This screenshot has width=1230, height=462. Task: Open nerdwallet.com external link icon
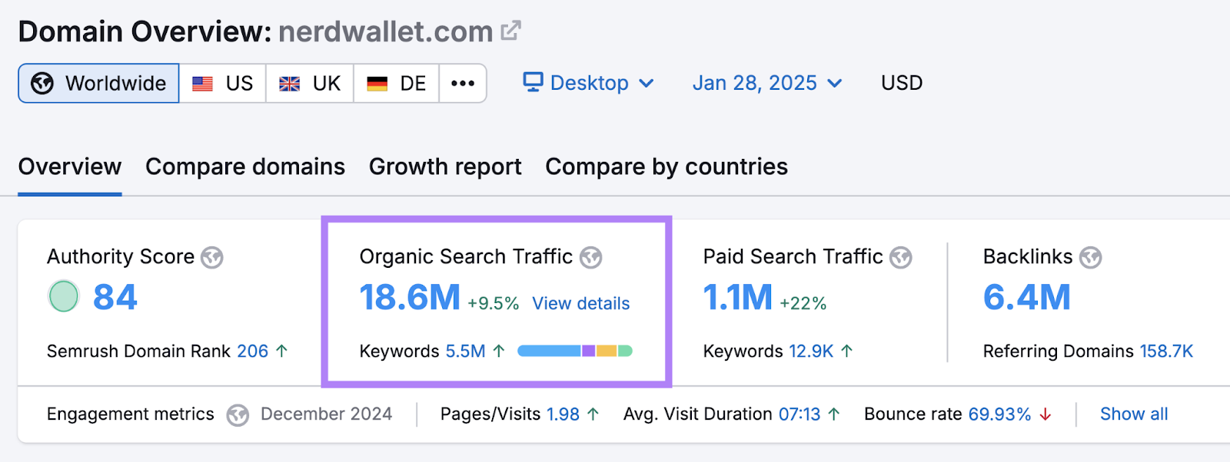pyautogui.click(x=511, y=31)
